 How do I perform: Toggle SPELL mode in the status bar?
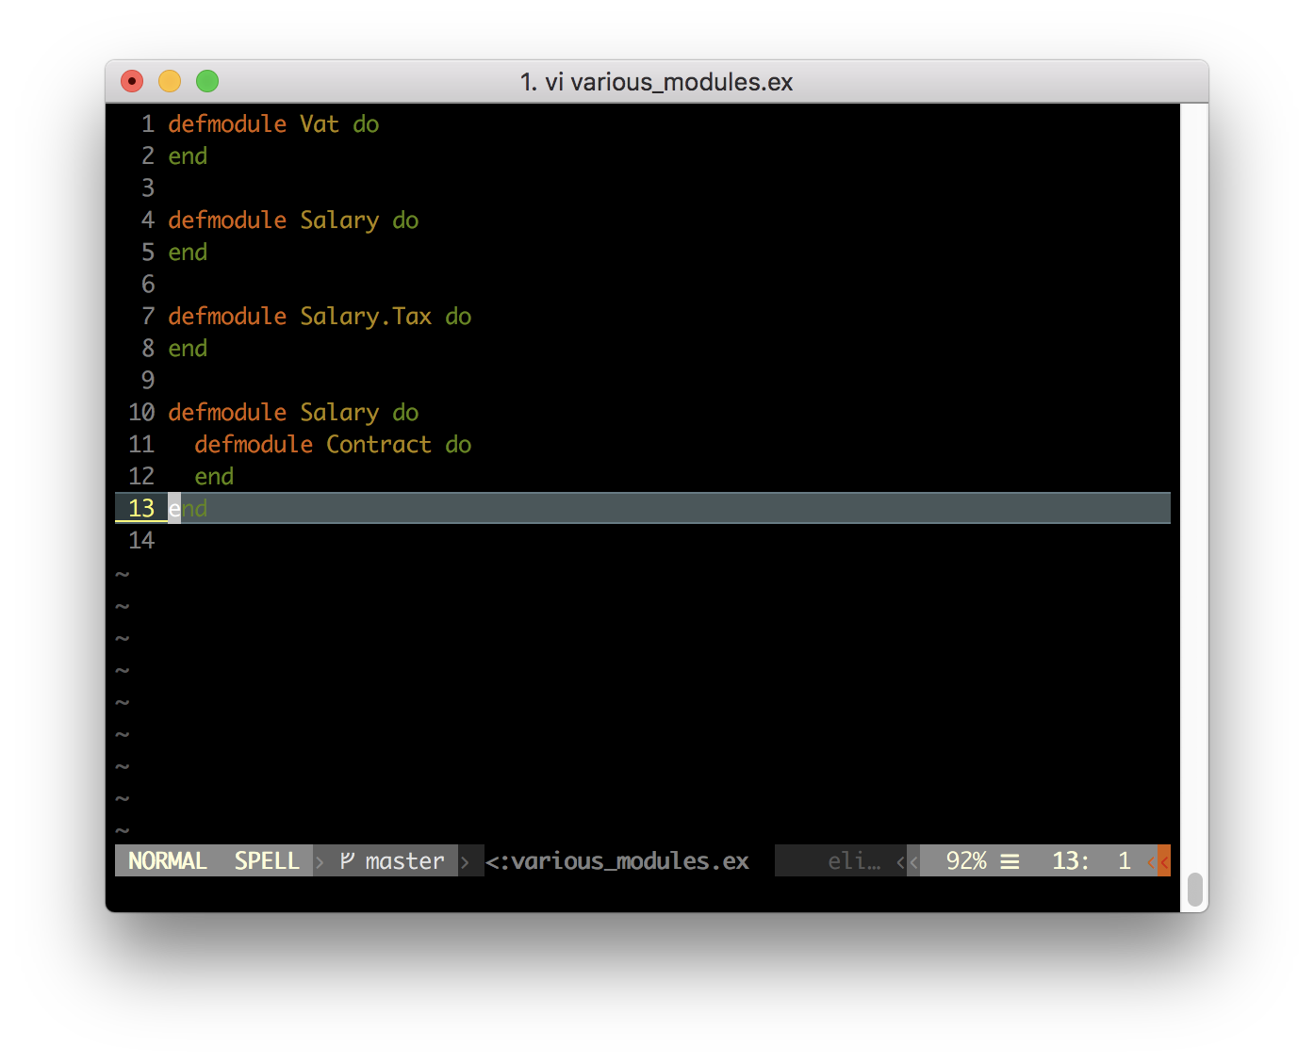267,860
